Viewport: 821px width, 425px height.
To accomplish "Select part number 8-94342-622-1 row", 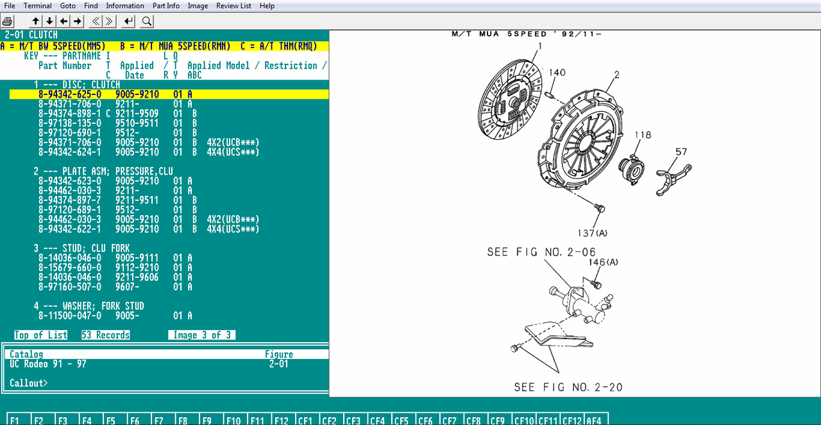I will point(149,229).
